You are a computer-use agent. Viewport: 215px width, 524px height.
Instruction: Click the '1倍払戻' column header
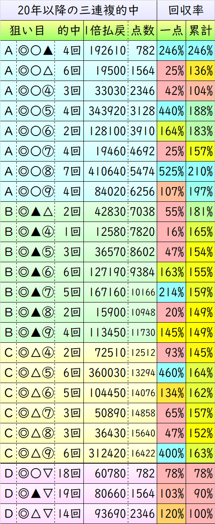click(x=105, y=30)
